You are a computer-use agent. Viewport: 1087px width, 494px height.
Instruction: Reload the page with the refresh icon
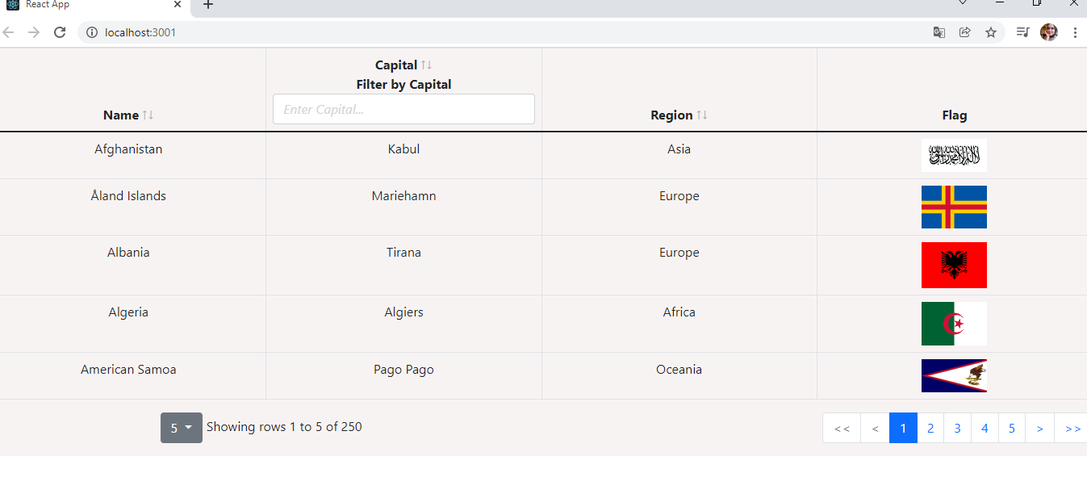(x=60, y=32)
